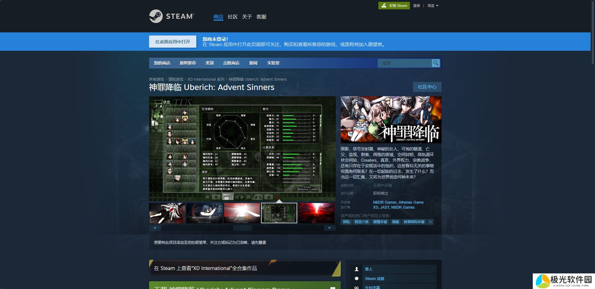The width and height of the screenshot is (595, 289).
Task: Click the search input field
Action: pos(405,63)
